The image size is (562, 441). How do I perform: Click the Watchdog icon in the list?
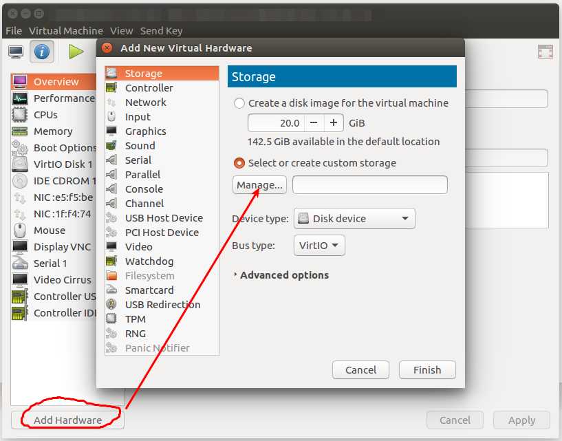point(111,261)
